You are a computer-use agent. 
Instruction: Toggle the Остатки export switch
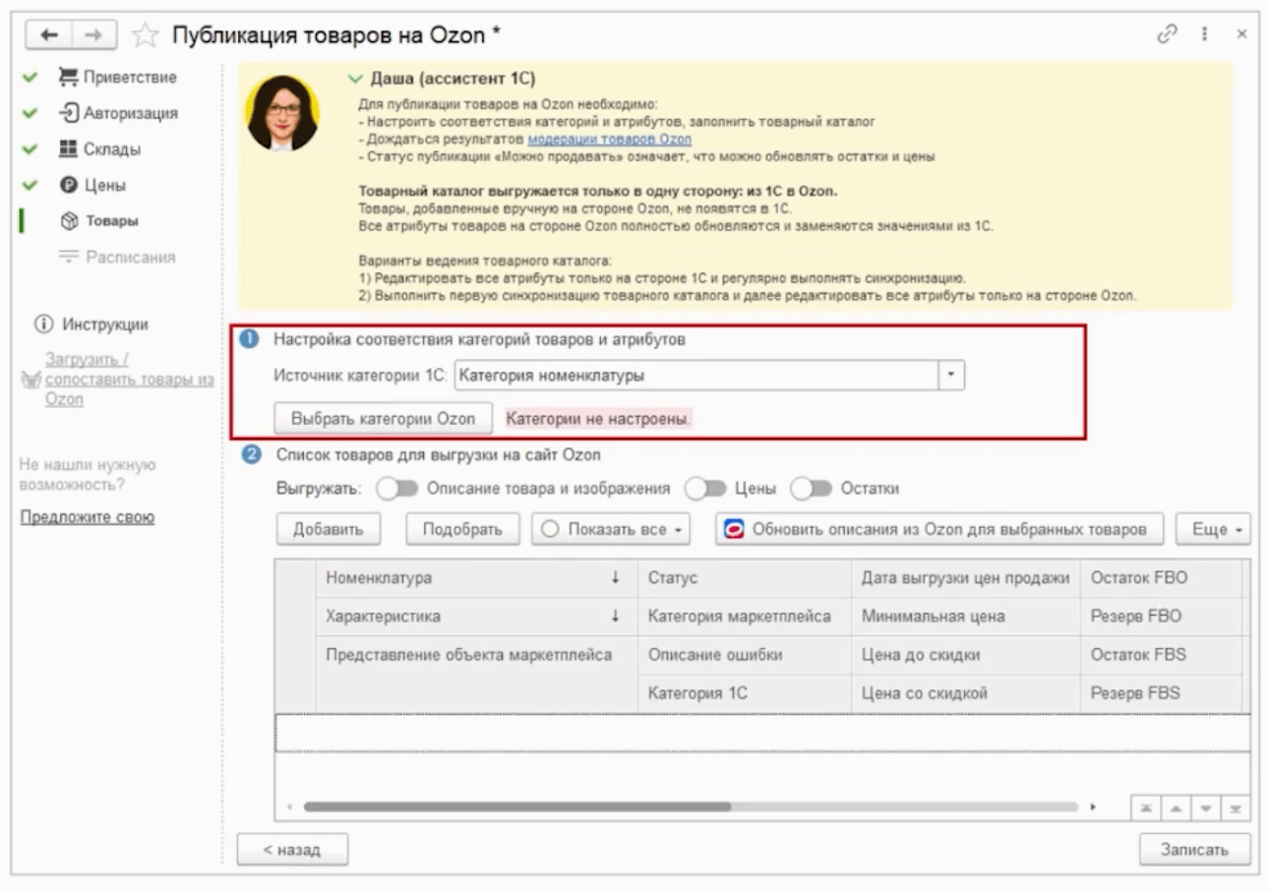(812, 488)
